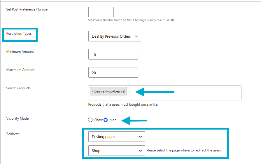Screen dimensions: 261x164
Task: Click the Beanie (woo-beanie) product chip
Action: tap(108, 91)
